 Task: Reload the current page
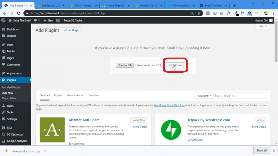(19, 13)
